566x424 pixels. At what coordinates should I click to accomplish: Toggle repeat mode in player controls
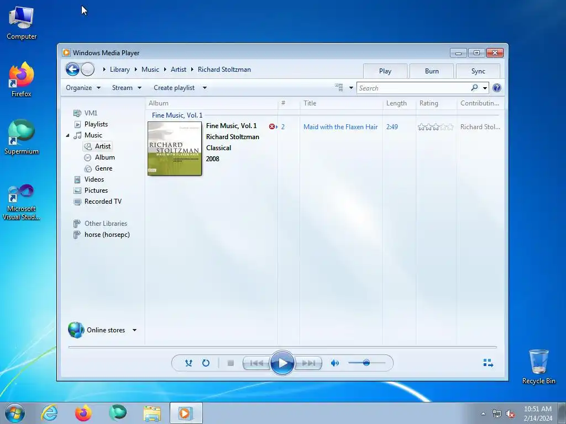206,363
